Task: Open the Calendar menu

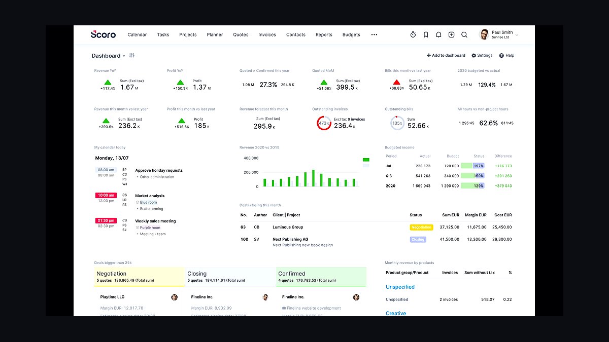Action: pos(137,34)
